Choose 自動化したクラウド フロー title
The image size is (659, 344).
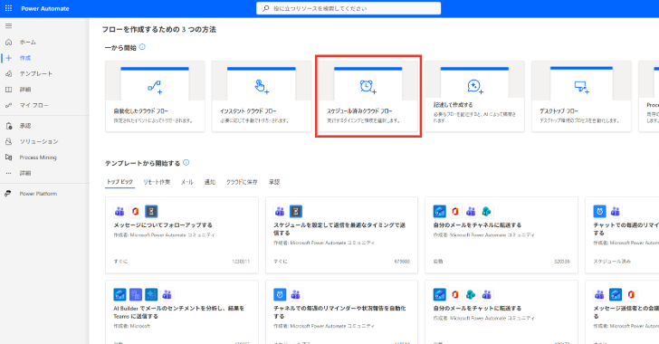click(x=141, y=111)
